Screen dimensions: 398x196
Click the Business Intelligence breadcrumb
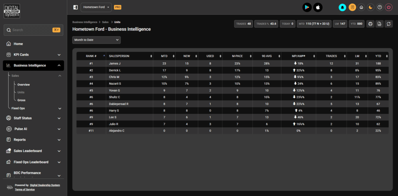[x=85, y=22]
